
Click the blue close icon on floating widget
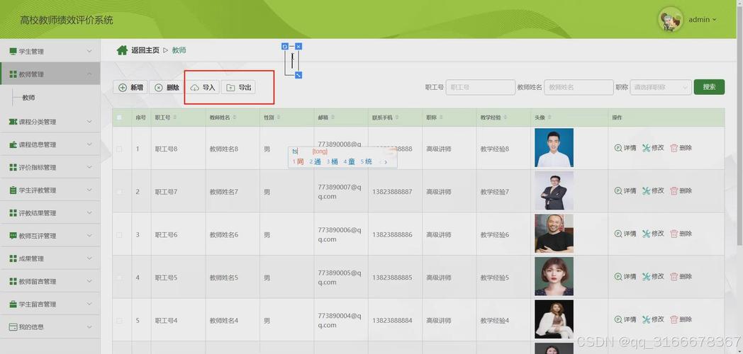[298, 47]
